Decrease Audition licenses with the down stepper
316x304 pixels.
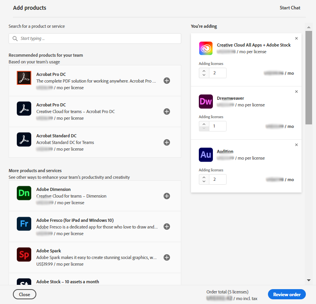click(204, 181)
